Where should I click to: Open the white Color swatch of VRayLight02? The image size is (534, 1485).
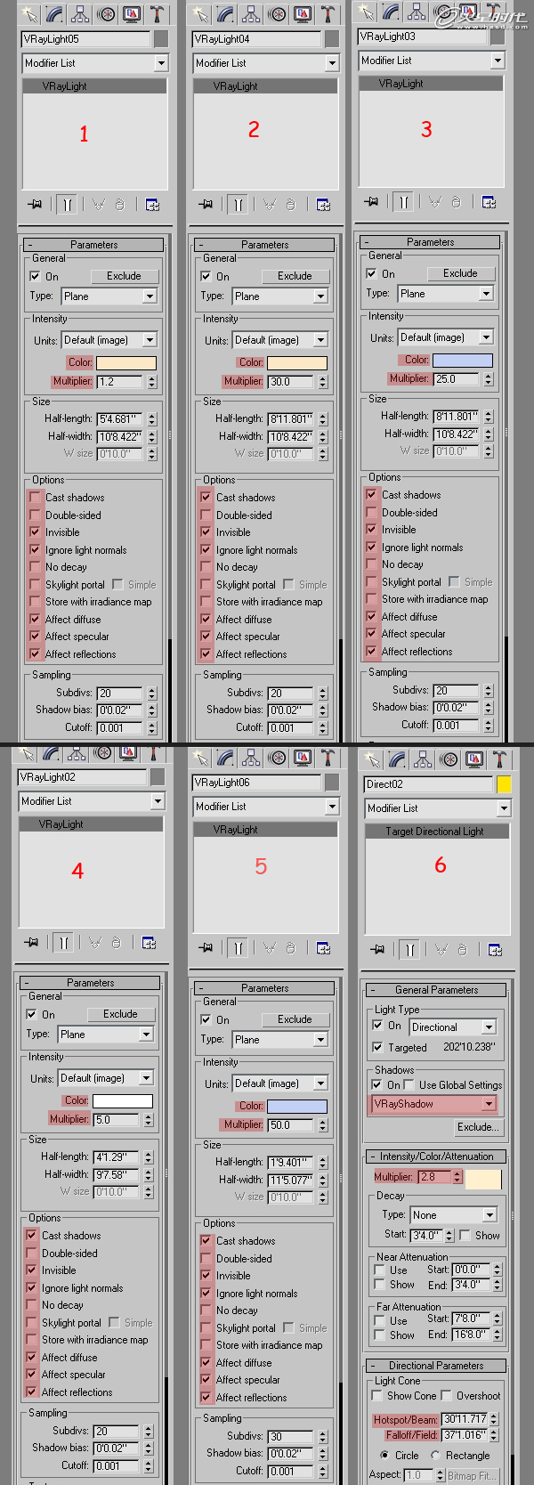(123, 1100)
